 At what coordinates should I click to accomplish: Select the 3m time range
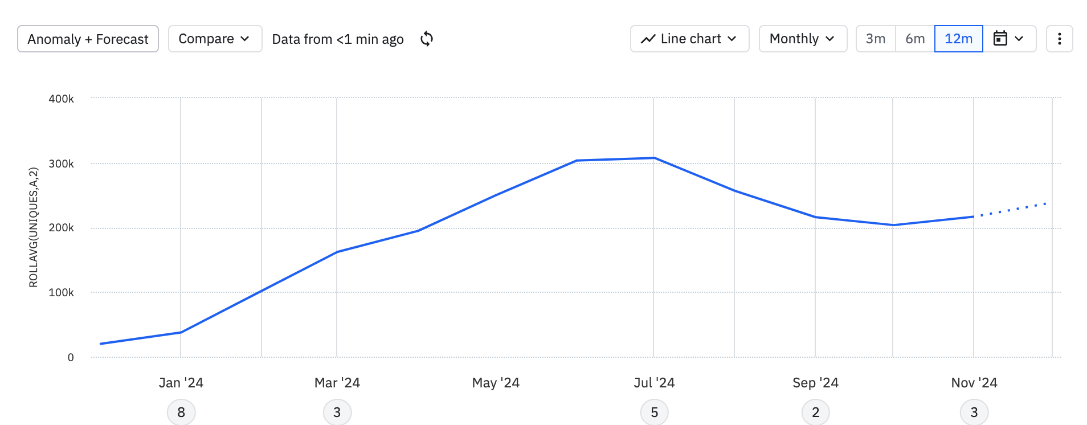(x=876, y=39)
